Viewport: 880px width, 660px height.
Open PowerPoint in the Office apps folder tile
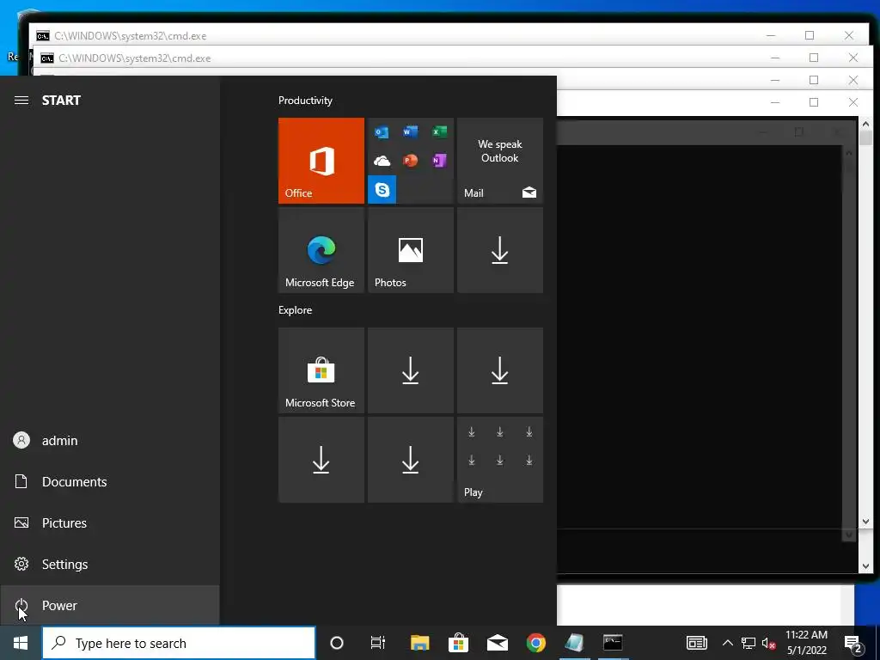point(410,161)
